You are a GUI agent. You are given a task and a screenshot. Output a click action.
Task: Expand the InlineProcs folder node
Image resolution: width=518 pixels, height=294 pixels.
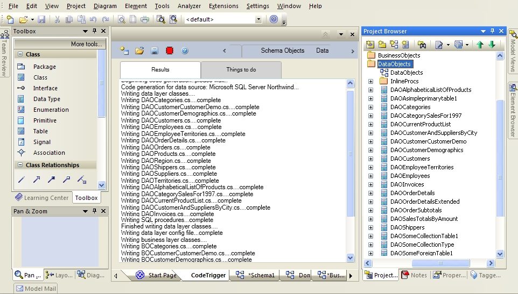click(x=370, y=81)
